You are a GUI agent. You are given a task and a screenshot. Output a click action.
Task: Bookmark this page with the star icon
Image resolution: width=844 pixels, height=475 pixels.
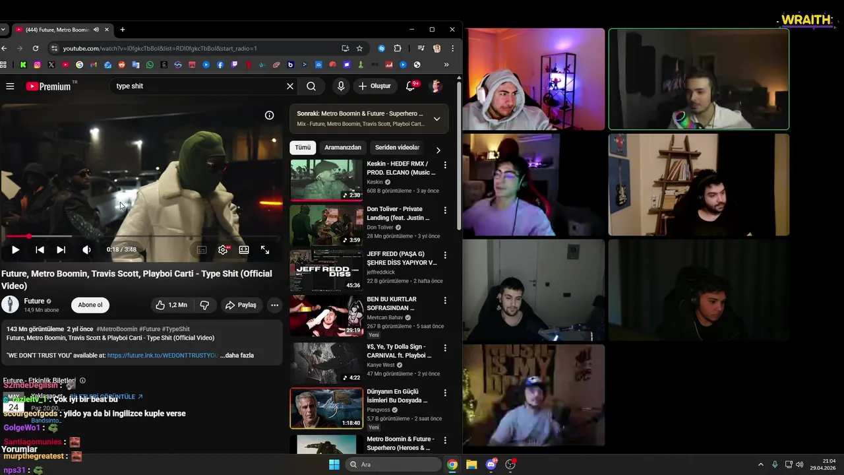359,48
